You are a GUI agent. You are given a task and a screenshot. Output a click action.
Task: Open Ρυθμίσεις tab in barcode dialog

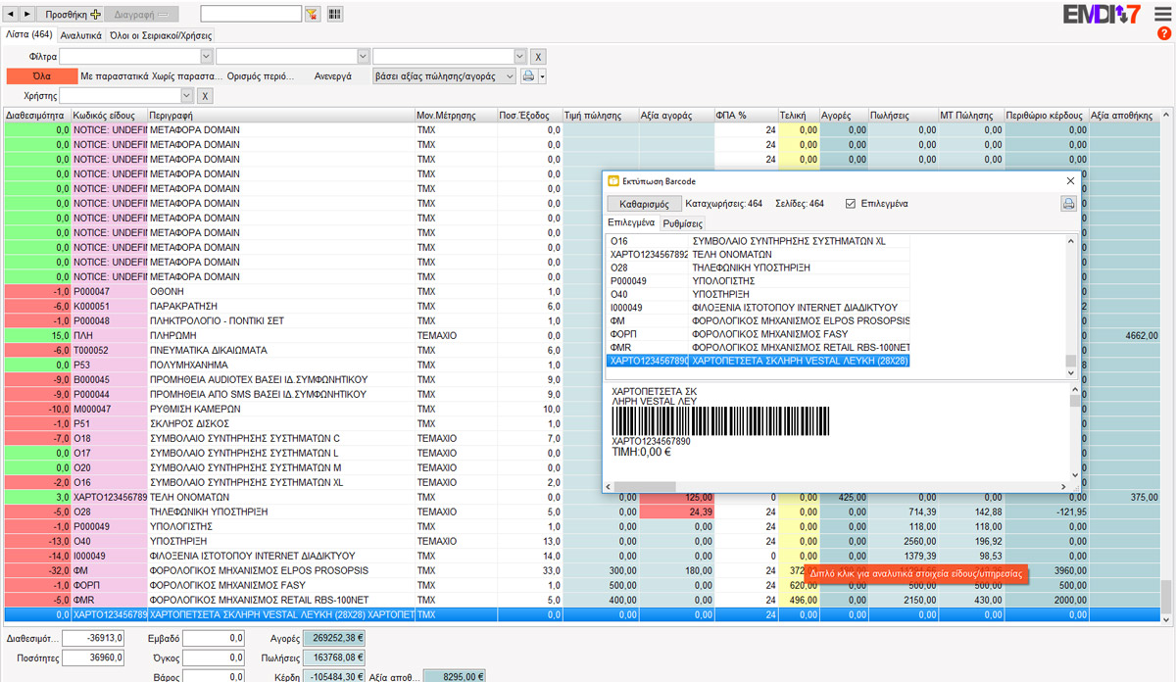pos(683,223)
